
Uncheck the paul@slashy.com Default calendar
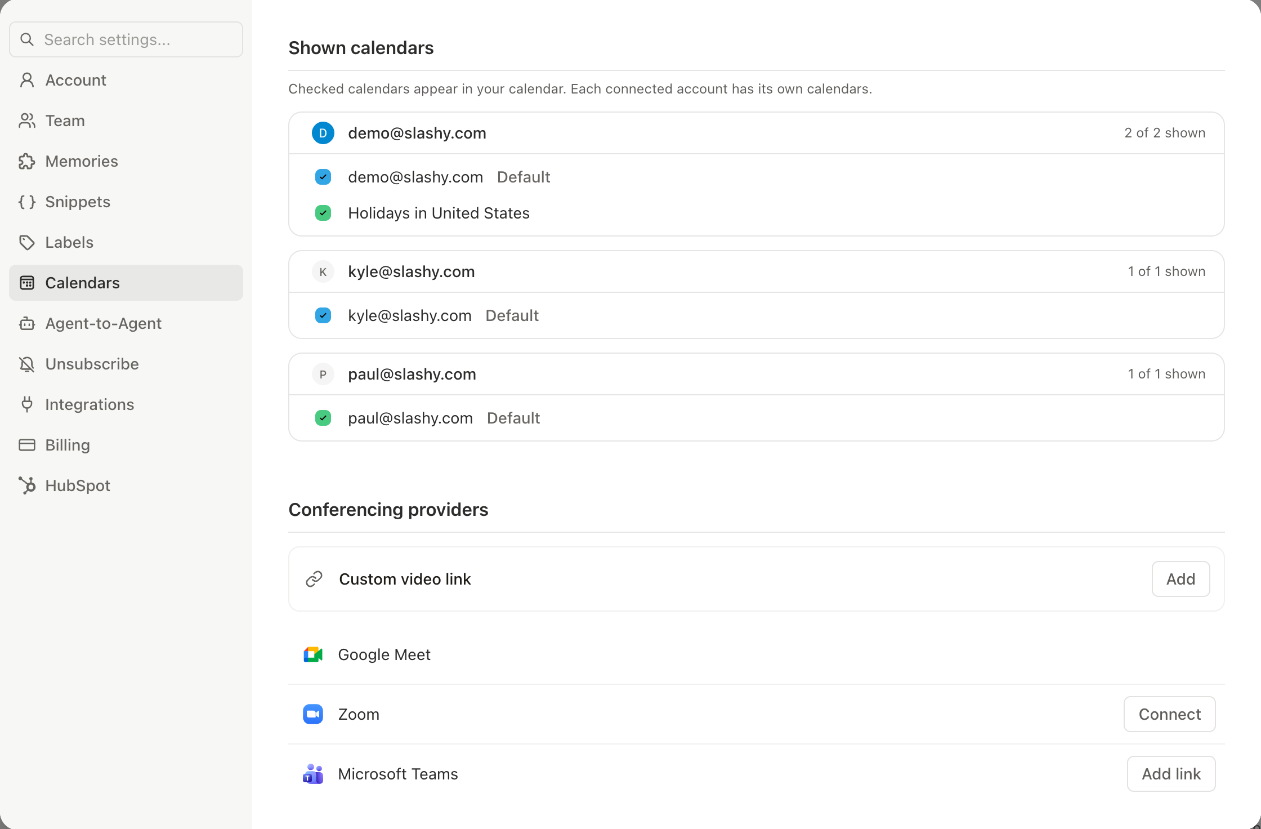click(323, 418)
